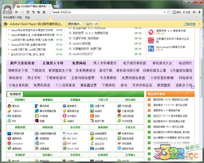The width and height of the screenshot is (204, 163).
Task: Switch to the 3322软件下载站 tab
Action: tap(34, 6)
